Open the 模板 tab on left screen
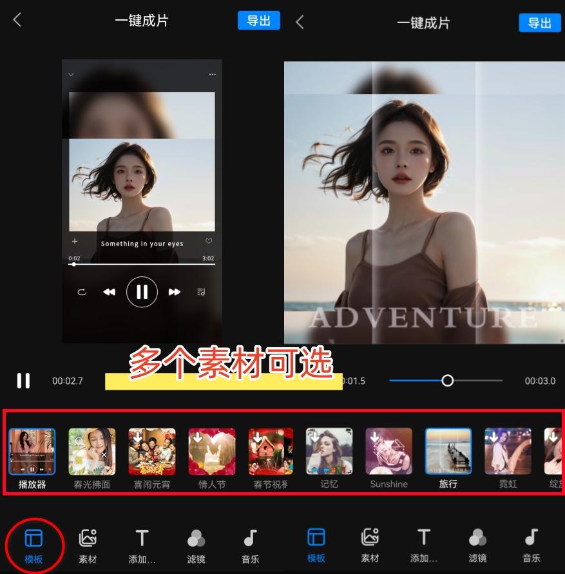Image resolution: width=565 pixels, height=574 pixels. coord(34,546)
